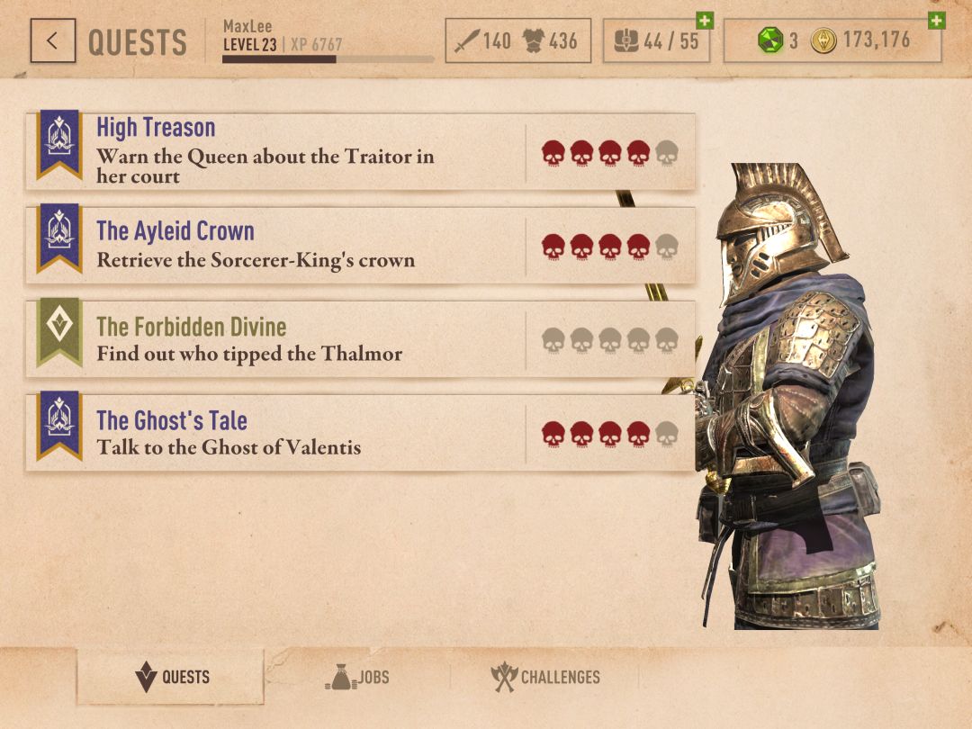The height and width of the screenshot is (729, 972).
Task: Select the High Treason banner icon
Action: point(59,144)
